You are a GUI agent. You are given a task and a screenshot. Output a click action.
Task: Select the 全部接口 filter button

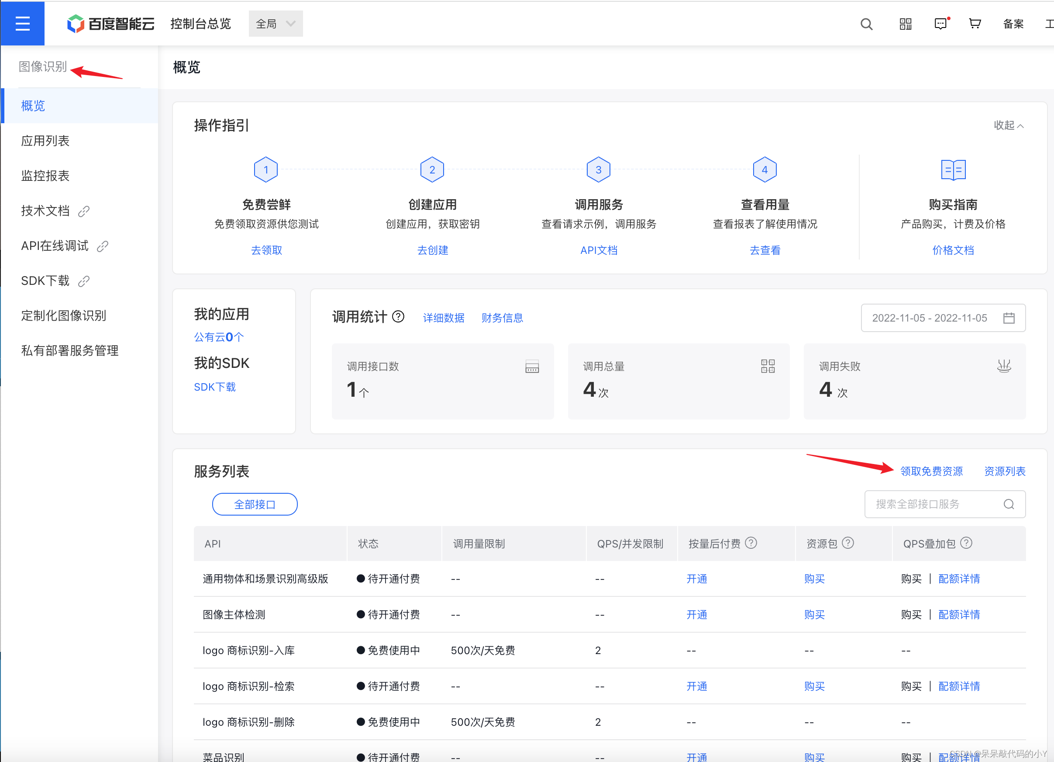click(255, 505)
